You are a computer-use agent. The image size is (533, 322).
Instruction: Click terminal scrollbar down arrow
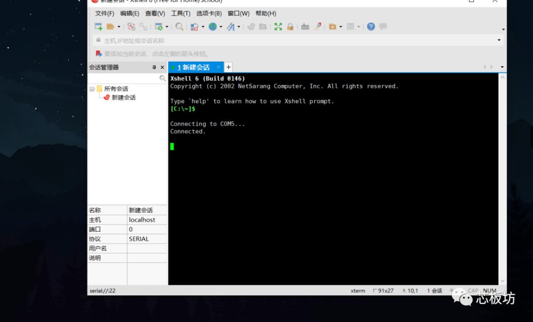click(x=502, y=281)
